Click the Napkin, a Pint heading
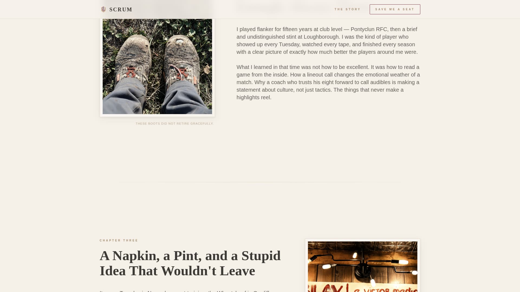520x292 pixels. 190,263
